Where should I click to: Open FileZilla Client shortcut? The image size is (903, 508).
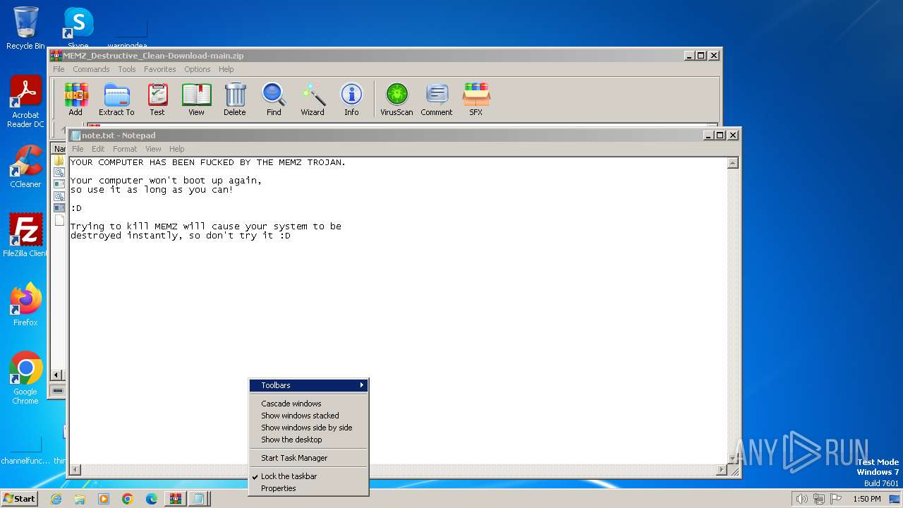(25, 235)
